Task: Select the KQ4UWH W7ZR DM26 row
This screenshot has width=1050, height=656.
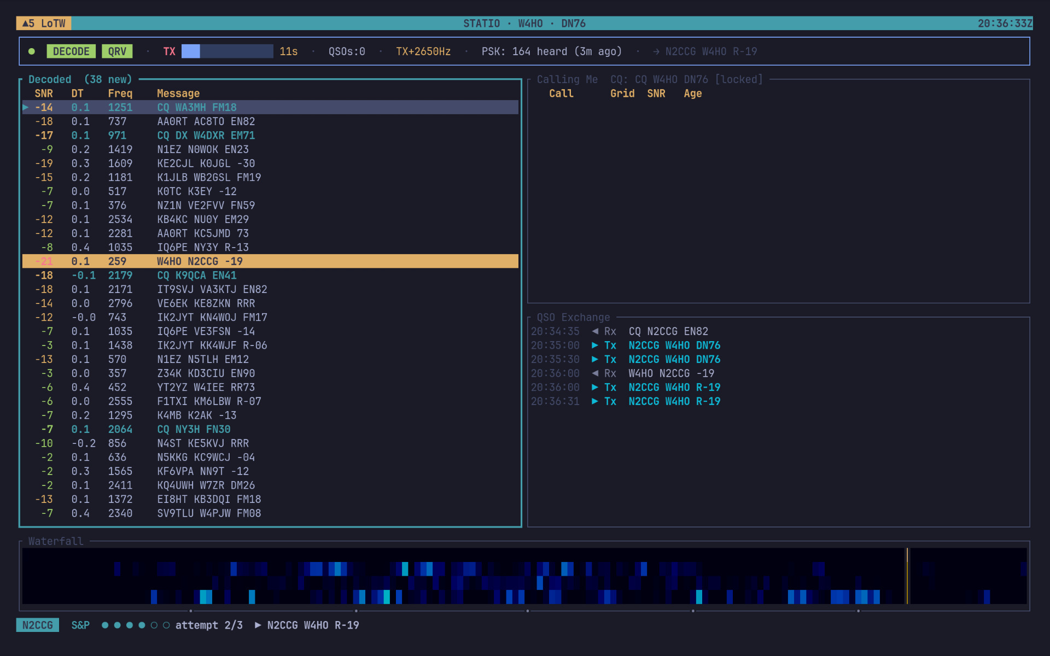Action: 270,485
